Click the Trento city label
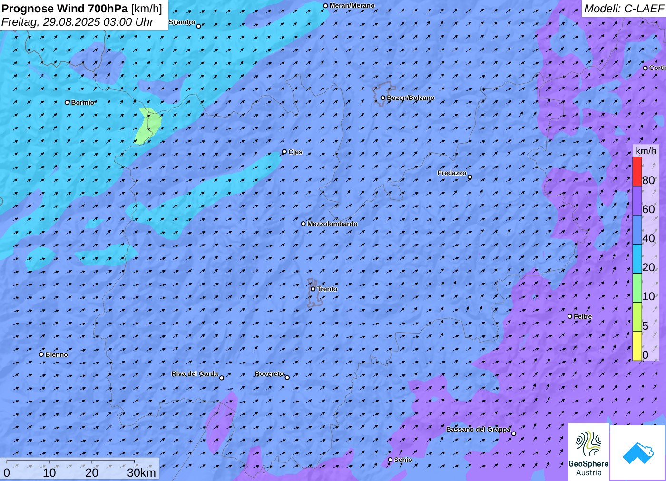 (x=327, y=289)
